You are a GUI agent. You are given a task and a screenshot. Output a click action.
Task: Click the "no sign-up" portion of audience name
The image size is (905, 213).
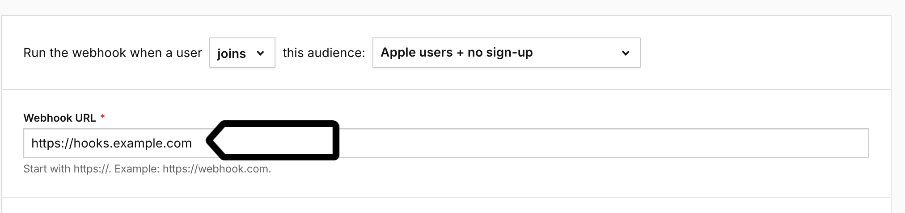pyautogui.click(x=500, y=53)
